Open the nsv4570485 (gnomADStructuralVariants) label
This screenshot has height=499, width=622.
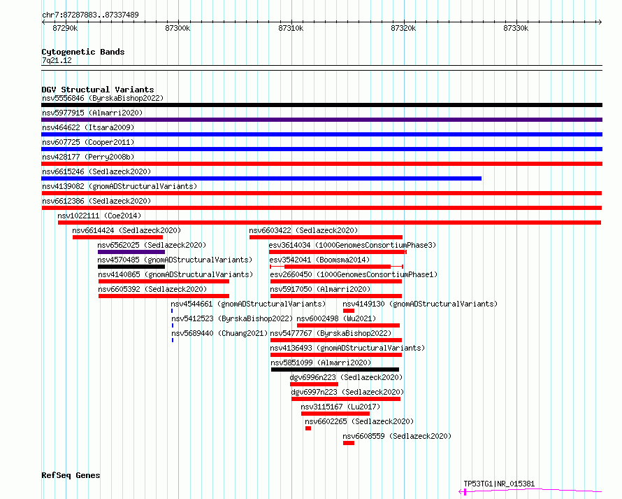tap(175, 260)
